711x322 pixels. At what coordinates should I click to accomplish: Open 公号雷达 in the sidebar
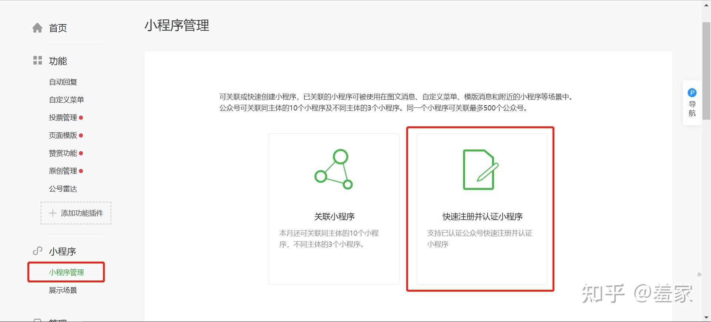point(63,189)
